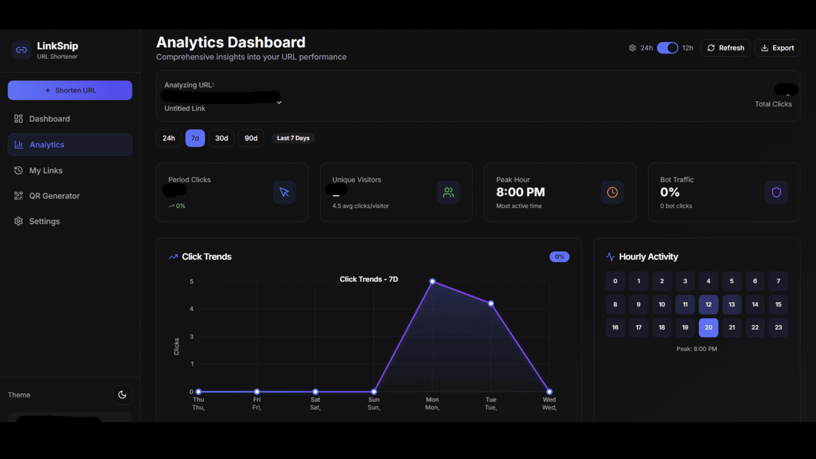The image size is (816, 459).
Task: Select hour 9 in Hourly Activity
Action: pos(639,305)
